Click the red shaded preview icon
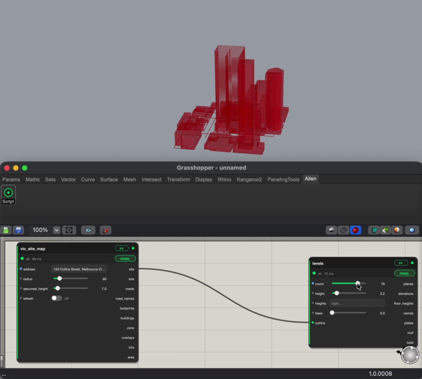 355,230
